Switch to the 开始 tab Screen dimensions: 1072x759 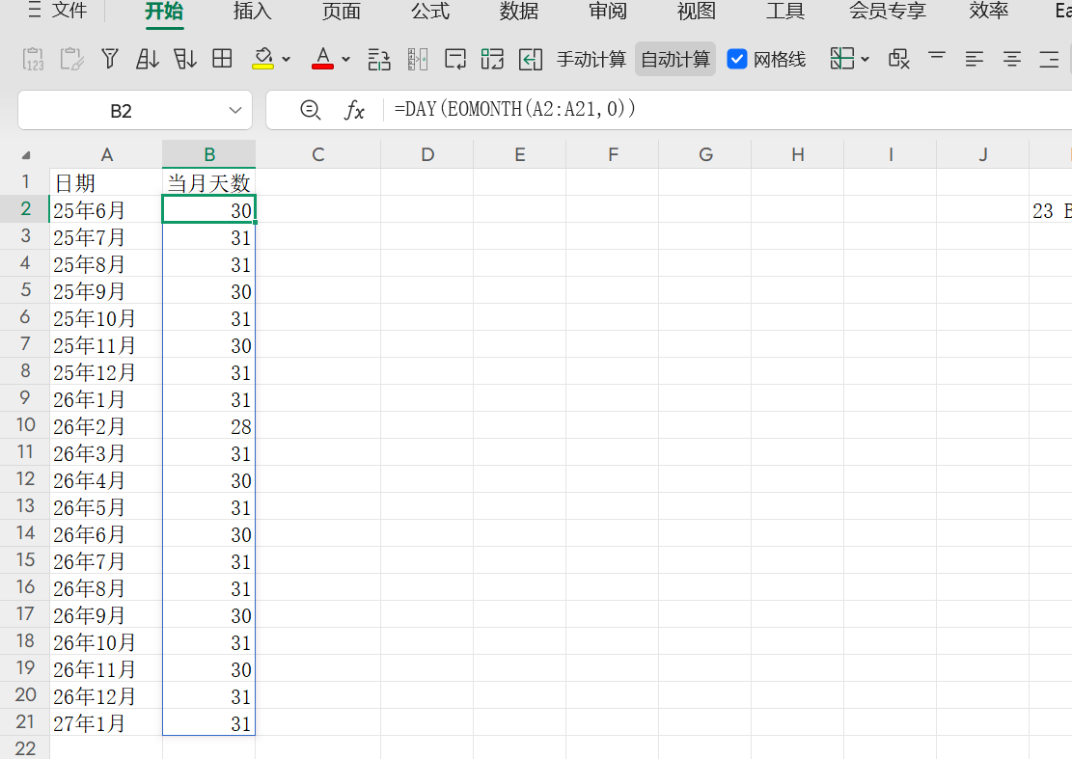tap(164, 11)
